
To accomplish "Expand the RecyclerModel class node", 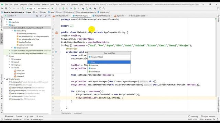I will point(12,48).
